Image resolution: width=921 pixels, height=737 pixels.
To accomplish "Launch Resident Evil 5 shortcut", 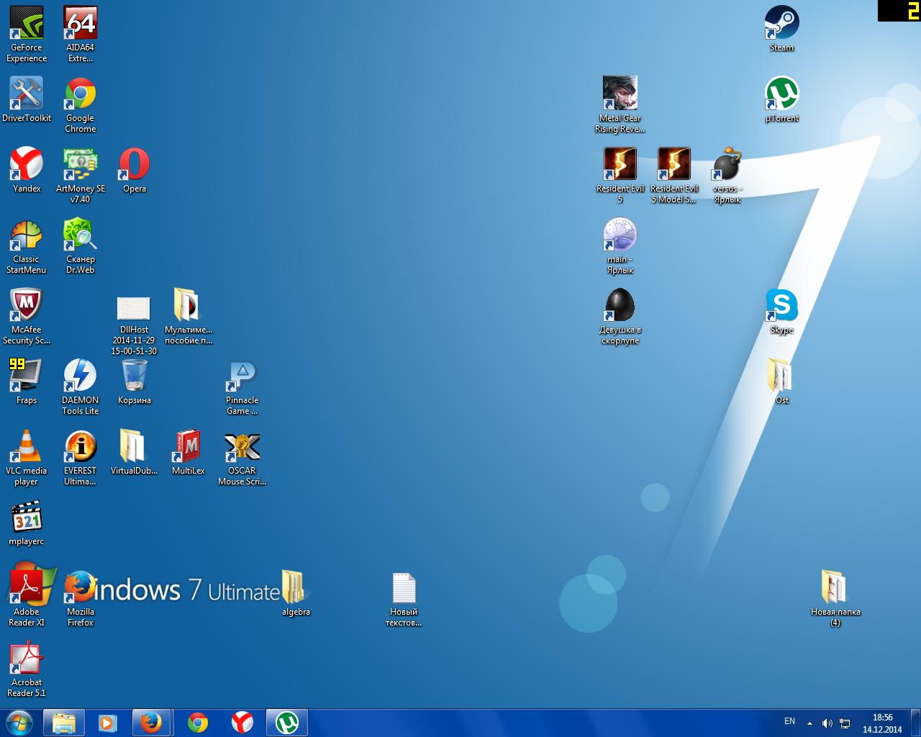I will [620, 175].
